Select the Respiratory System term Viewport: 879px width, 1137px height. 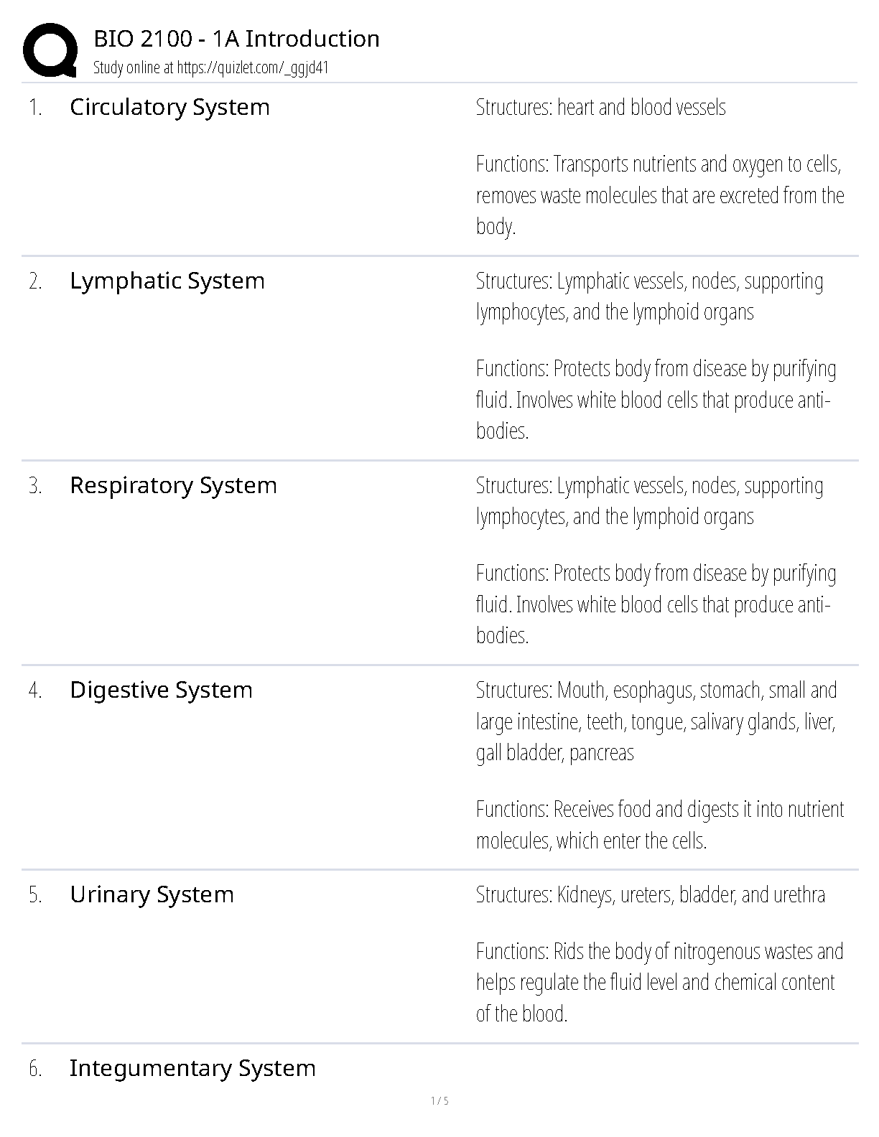(x=173, y=485)
